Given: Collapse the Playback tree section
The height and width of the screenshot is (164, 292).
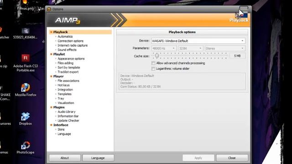Looking at the screenshot, I should tap(51, 32).
